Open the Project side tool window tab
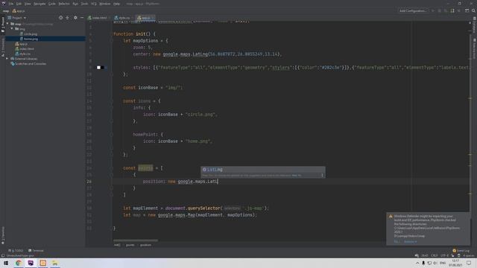 tap(3, 25)
